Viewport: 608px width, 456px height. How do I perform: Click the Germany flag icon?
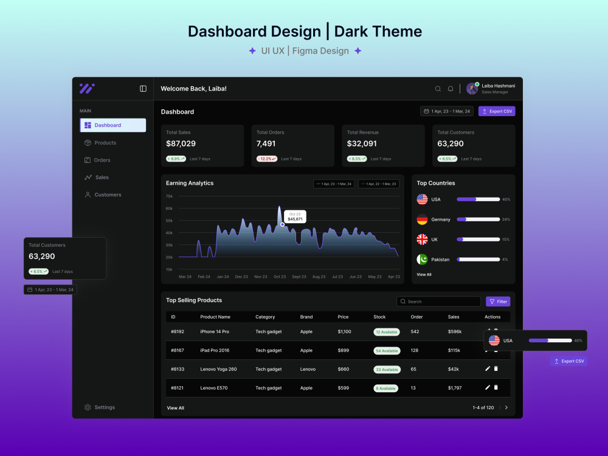423,219
